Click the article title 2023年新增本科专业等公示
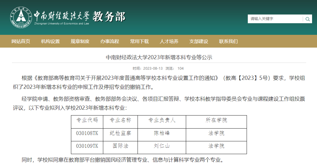Screen dimensions: 317x166 pyautogui.click(x=159, y=57)
